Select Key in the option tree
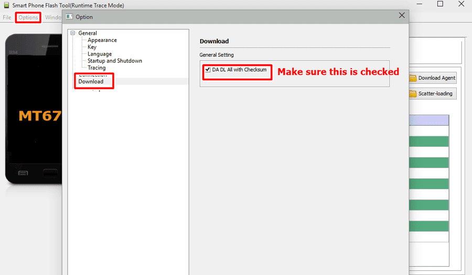 [92, 47]
